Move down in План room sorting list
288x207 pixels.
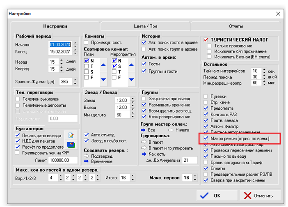pos(103,79)
